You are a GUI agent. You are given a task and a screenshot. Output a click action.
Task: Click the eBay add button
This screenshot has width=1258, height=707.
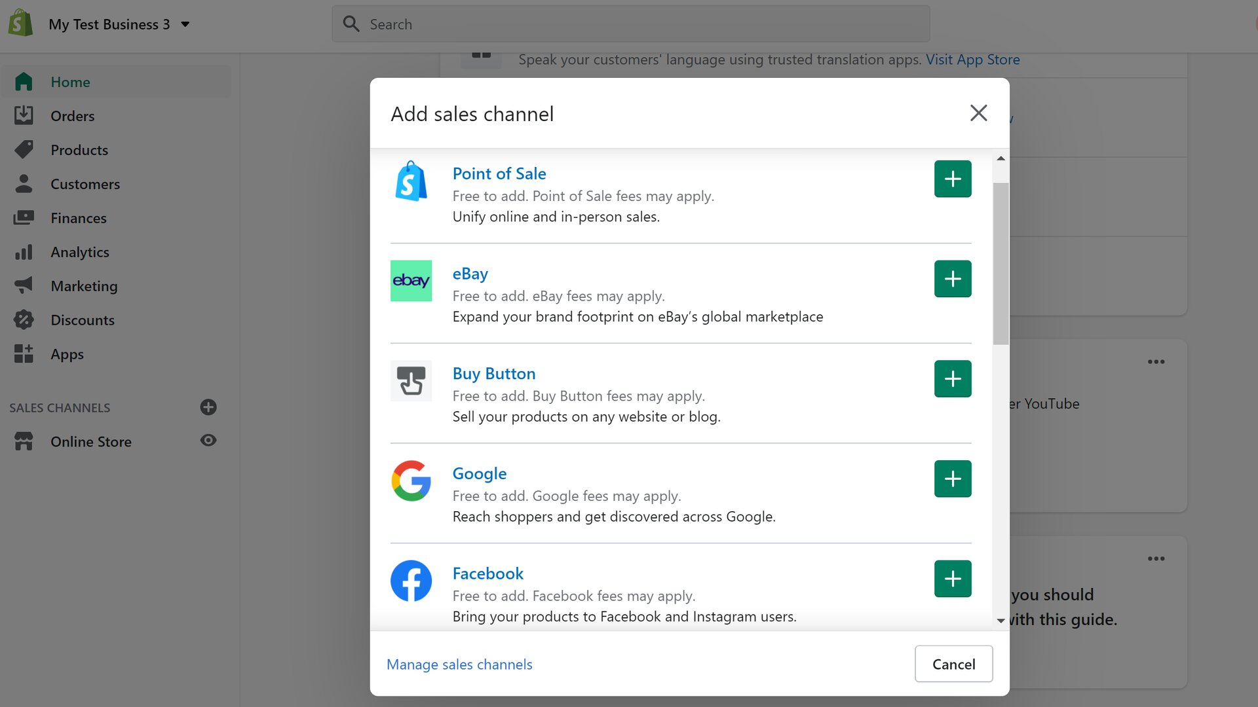(x=951, y=278)
